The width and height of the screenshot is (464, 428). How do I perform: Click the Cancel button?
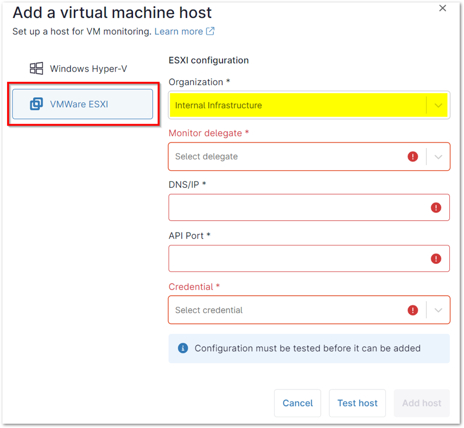(297, 403)
